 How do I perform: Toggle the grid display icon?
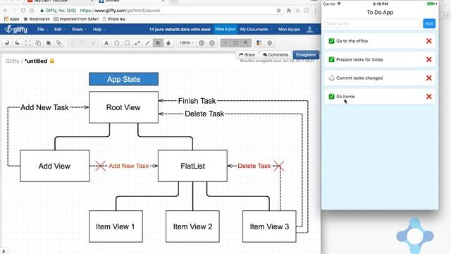pyautogui.click(x=235, y=43)
